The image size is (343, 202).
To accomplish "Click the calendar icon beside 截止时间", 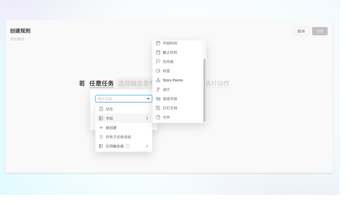I will click(158, 52).
